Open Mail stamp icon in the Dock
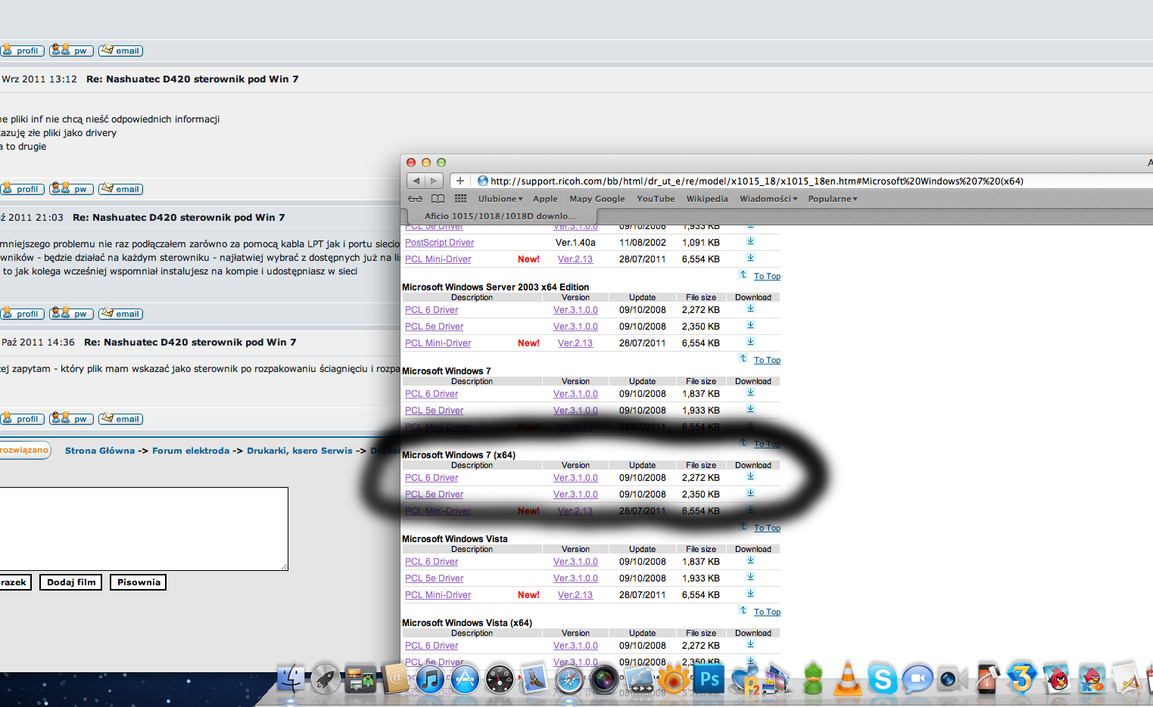The height and width of the screenshot is (707, 1153). (534, 679)
